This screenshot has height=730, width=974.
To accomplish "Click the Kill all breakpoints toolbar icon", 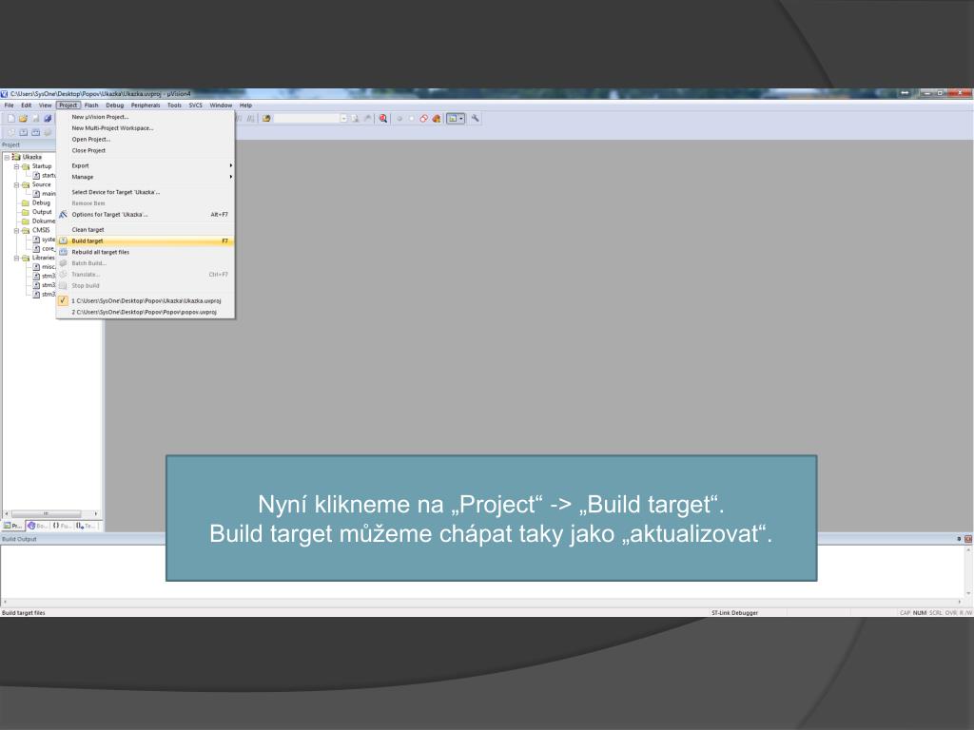I will (x=423, y=119).
